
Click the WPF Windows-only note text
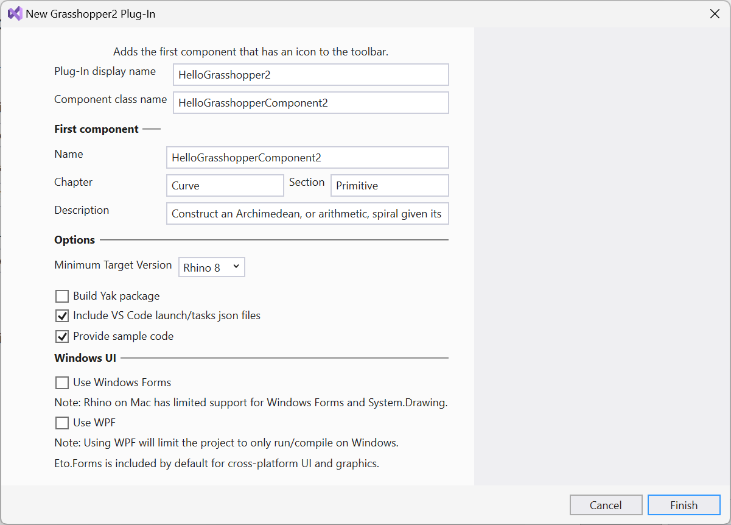[226, 443]
